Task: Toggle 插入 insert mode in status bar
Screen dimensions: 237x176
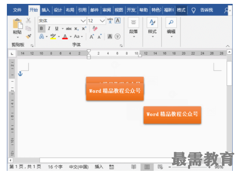Action: point(99,167)
